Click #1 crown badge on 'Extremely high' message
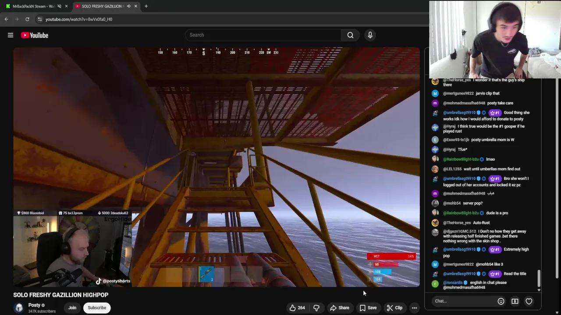The height and width of the screenshot is (315, 561). (x=495, y=249)
